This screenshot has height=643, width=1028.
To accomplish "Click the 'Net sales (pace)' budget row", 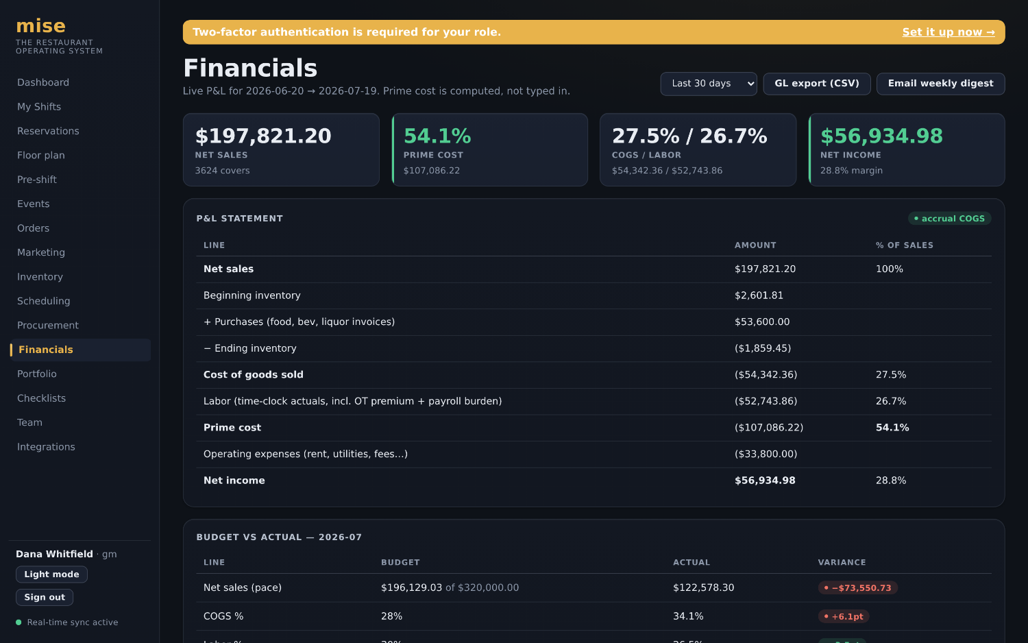I will pos(593,588).
